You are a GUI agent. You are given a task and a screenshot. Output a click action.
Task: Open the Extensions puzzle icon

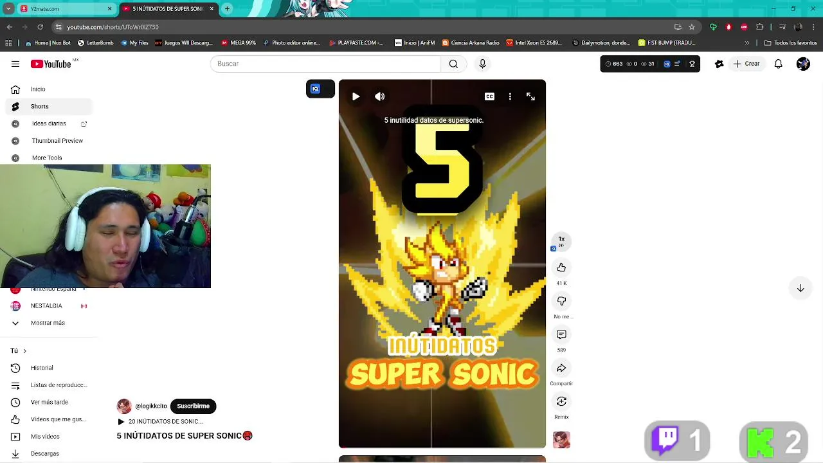click(760, 27)
